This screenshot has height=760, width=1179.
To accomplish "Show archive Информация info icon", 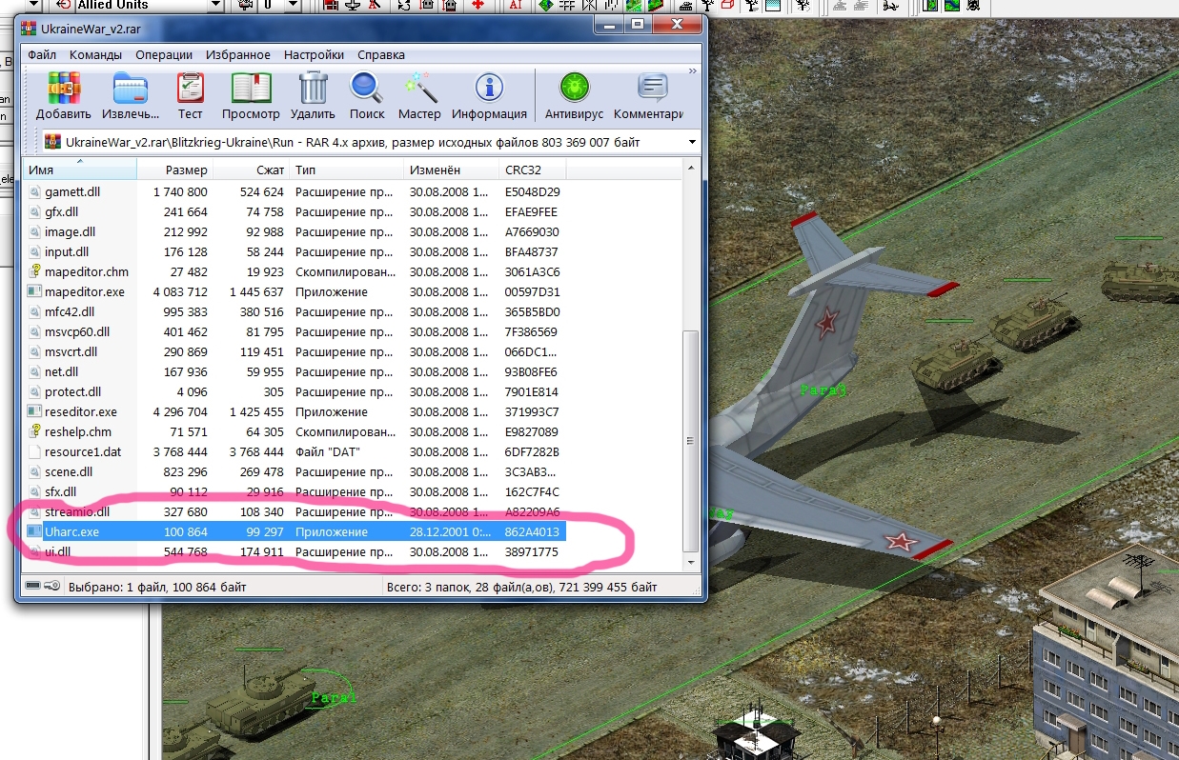I will [489, 90].
